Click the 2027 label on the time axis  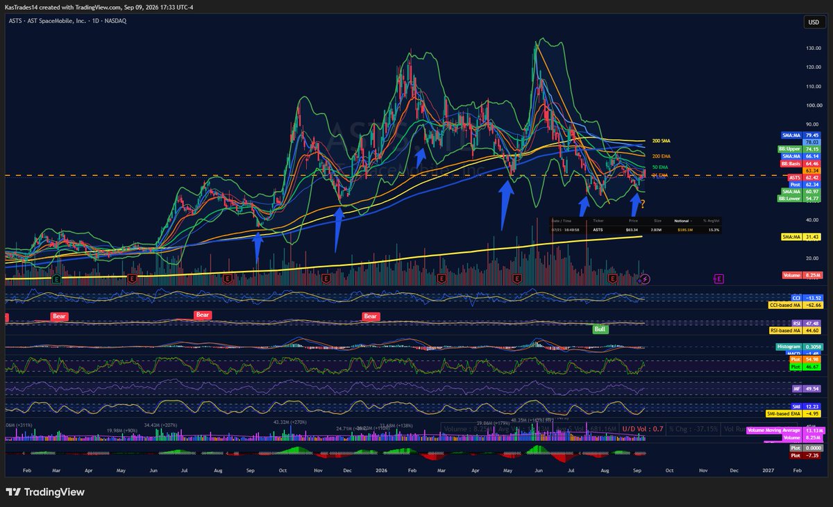pyautogui.click(x=768, y=469)
